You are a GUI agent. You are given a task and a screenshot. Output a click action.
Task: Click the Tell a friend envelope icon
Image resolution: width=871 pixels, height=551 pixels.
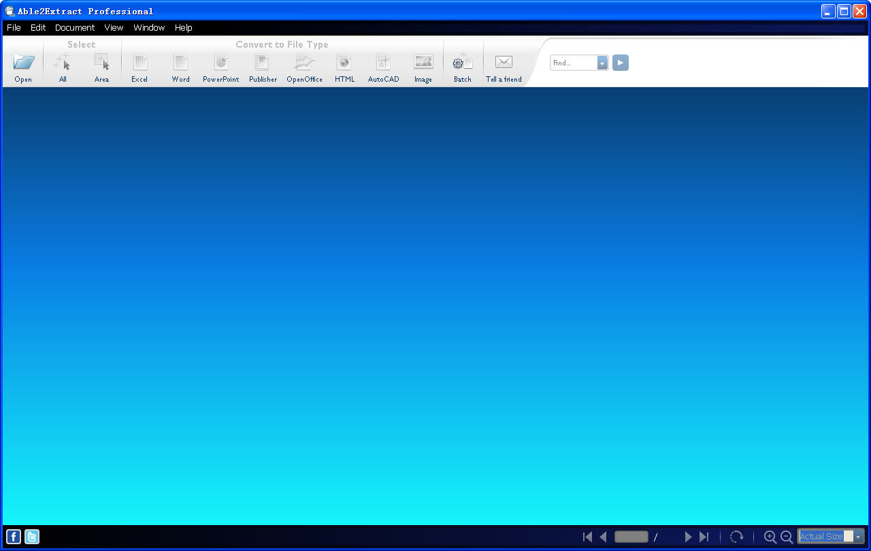tap(504, 62)
